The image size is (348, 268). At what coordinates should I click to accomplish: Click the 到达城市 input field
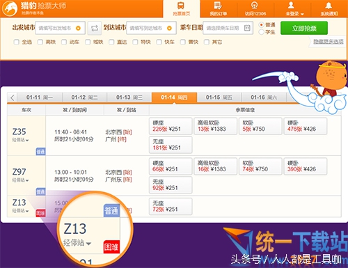point(151,28)
